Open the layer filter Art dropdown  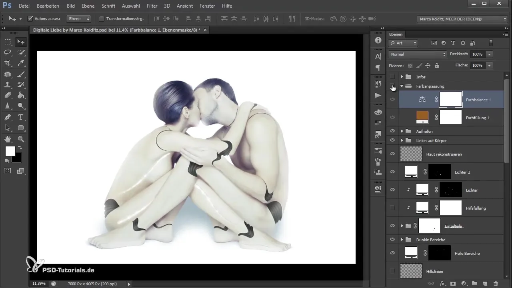coord(403,43)
